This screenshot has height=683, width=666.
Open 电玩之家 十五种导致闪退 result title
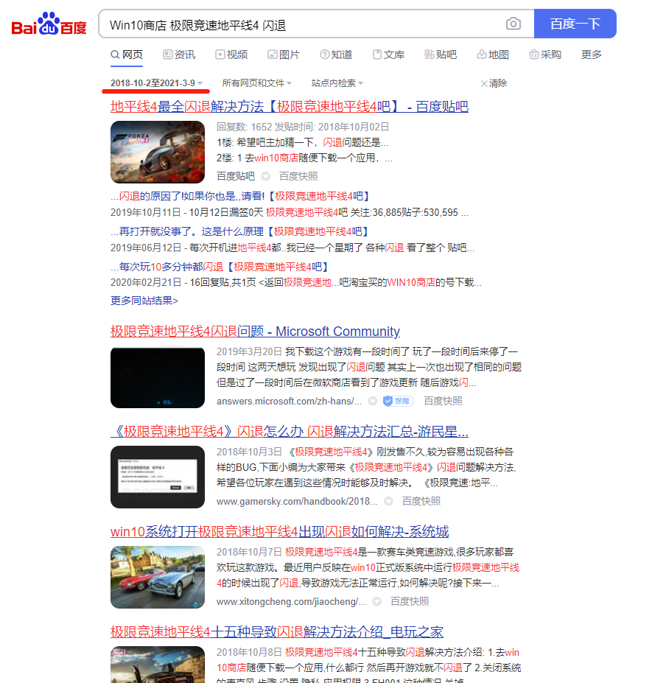(276, 632)
